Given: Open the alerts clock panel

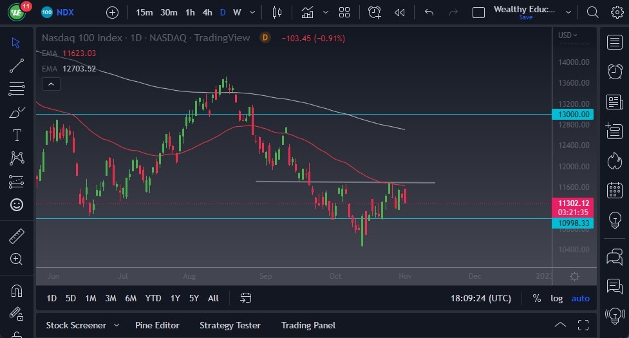Looking at the screenshot, I should point(615,71).
